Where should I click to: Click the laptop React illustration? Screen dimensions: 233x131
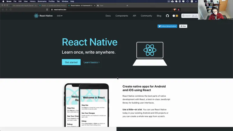[150, 54]
